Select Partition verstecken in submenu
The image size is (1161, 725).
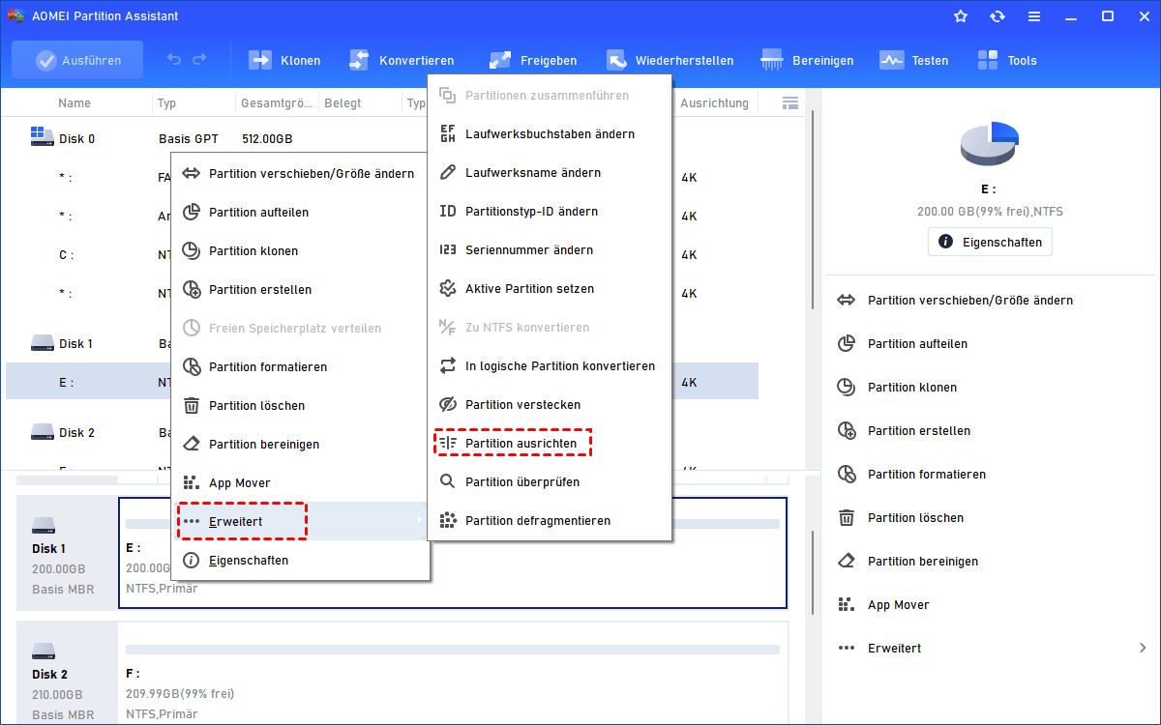549,405
